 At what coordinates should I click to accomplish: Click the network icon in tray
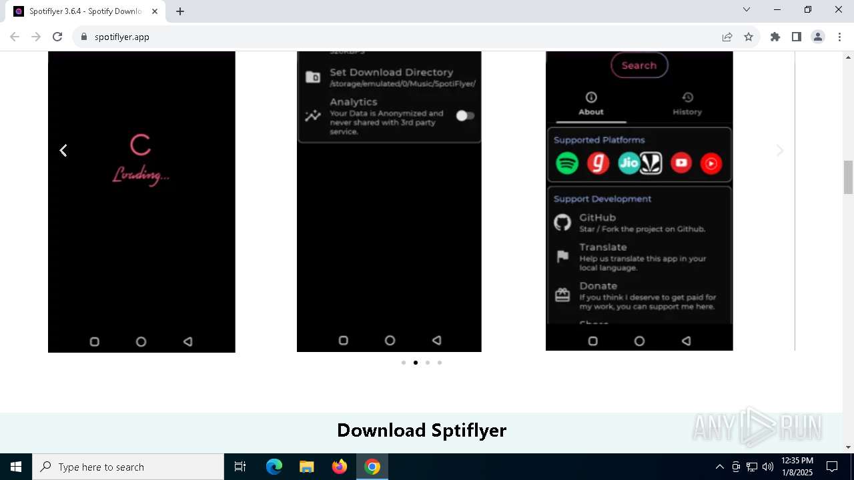click(x=752, y=467)
